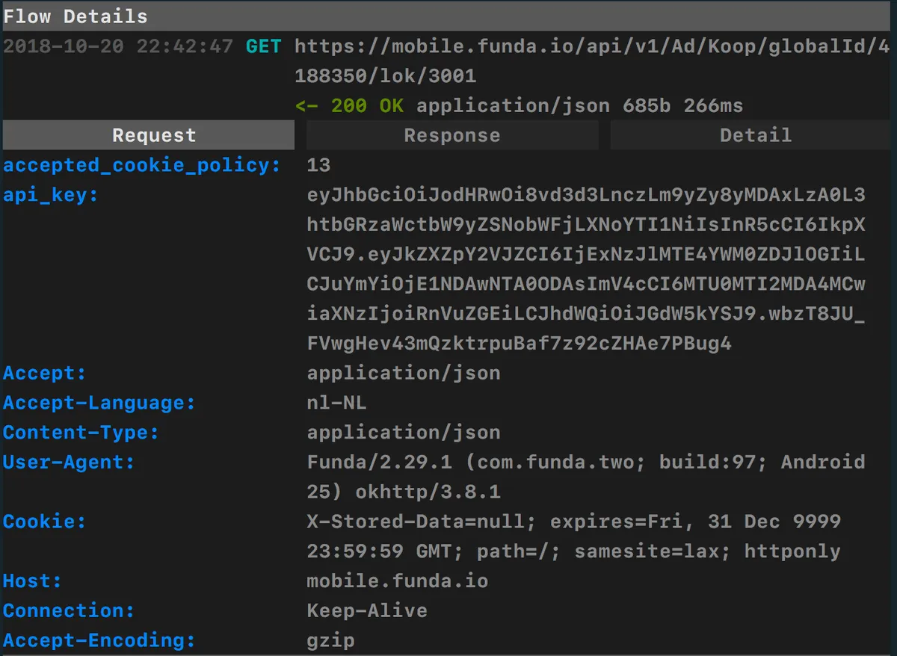Select the GET method label
This screenshot has width=897, height=656.
pyautogui.click(x=262, y=46)
